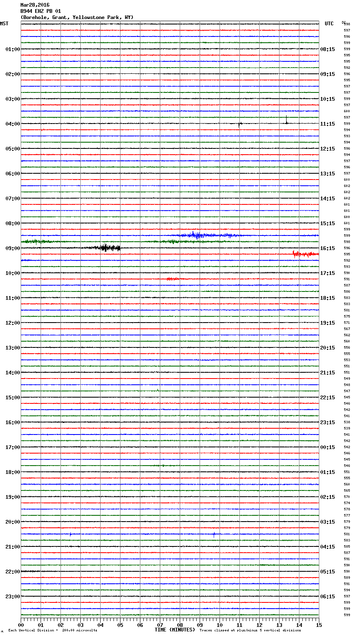The height and width of the screenshot is (636, 352).
Task: Click the "15:15" UTC time label
Action: pyautogui.click(x=328, y=223)
